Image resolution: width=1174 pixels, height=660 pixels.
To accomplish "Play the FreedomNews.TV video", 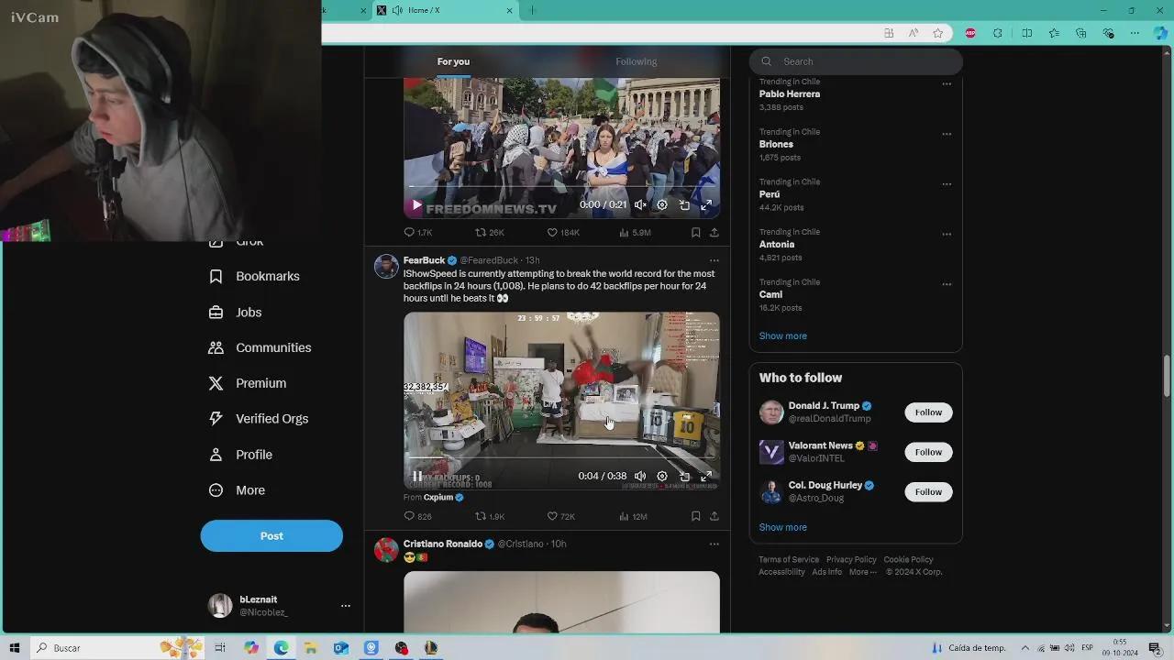I will [416, 205].
